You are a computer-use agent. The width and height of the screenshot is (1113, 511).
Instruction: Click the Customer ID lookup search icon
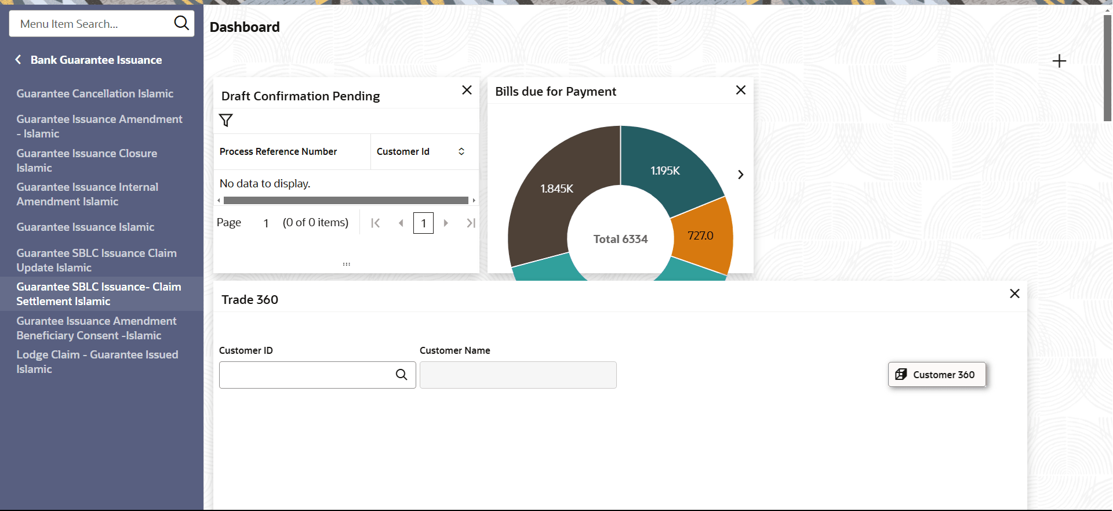click(x=401, y=375)
